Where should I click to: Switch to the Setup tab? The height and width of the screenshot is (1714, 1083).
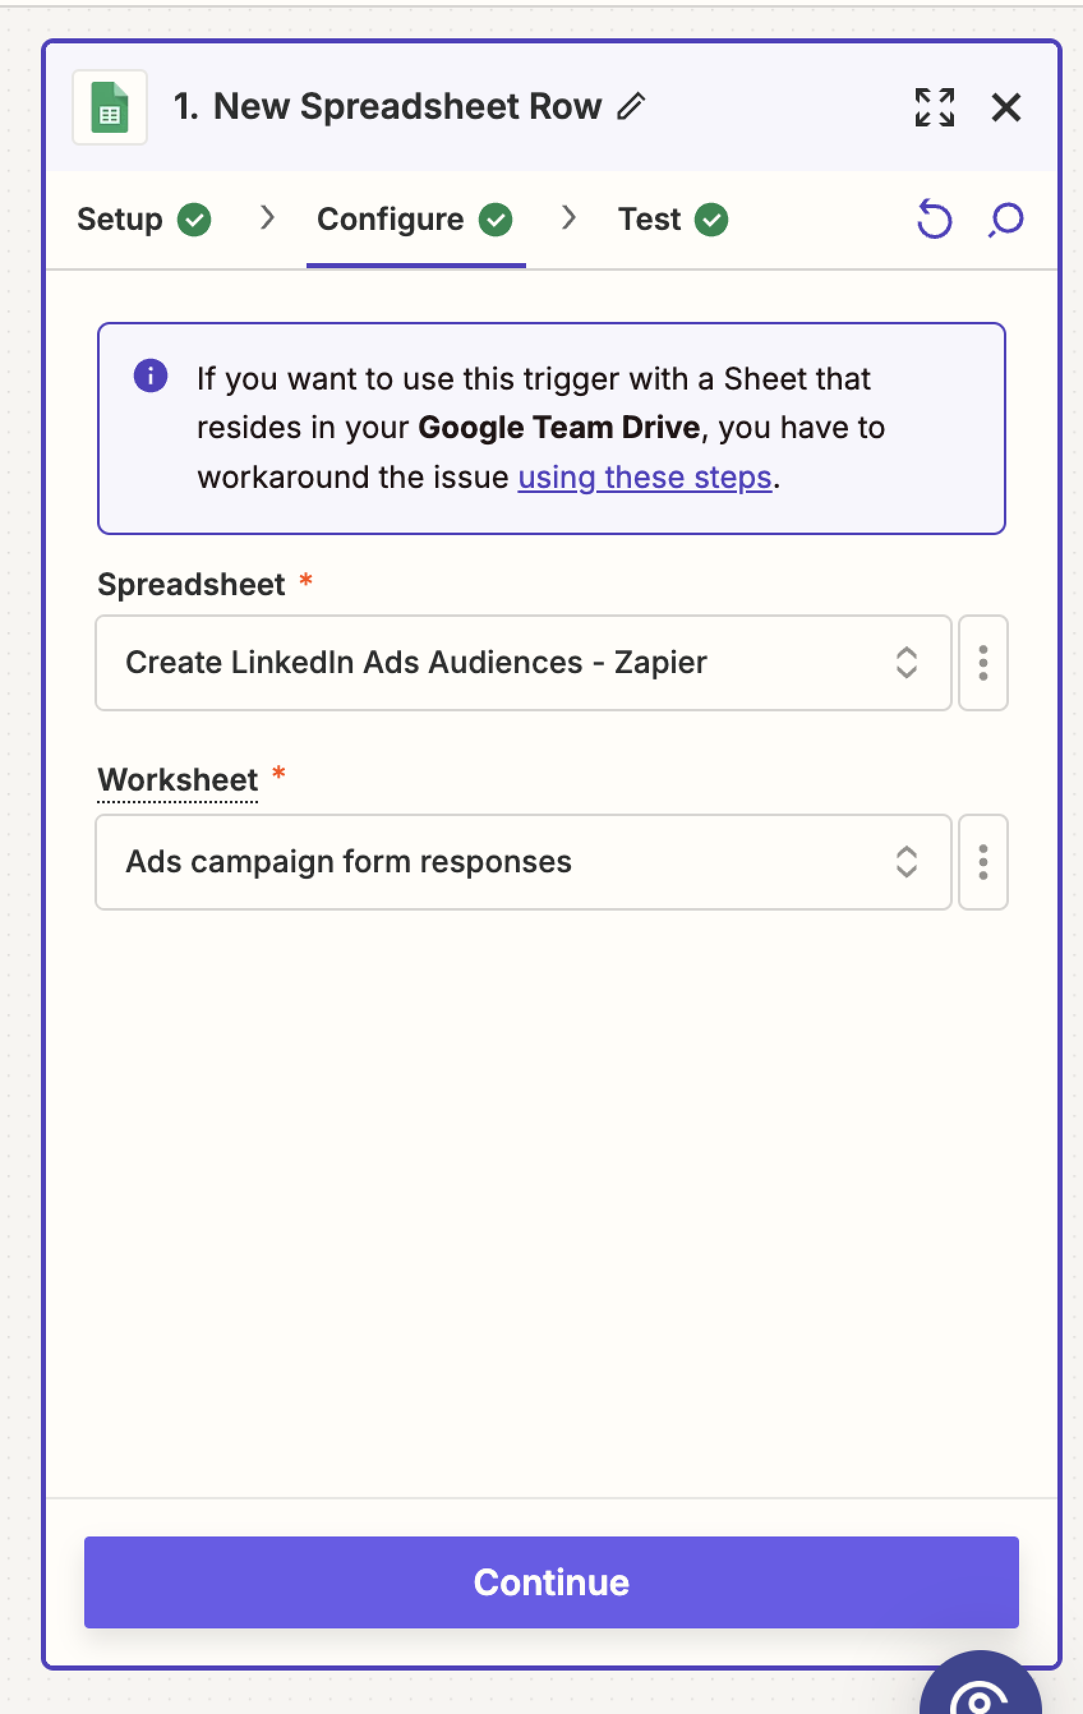tap(142, 219)
